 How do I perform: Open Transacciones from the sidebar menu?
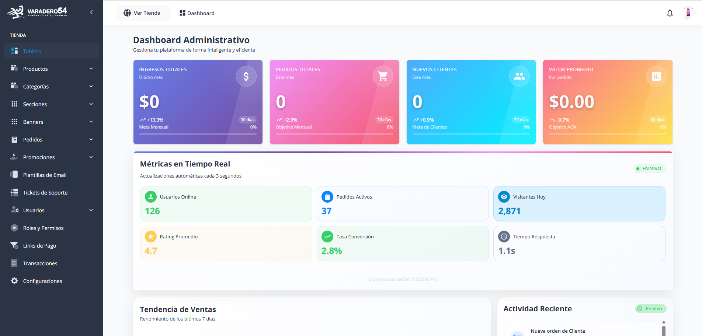tap(40, 263)
